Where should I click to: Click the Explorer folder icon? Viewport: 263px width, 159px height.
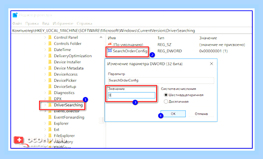50,123
